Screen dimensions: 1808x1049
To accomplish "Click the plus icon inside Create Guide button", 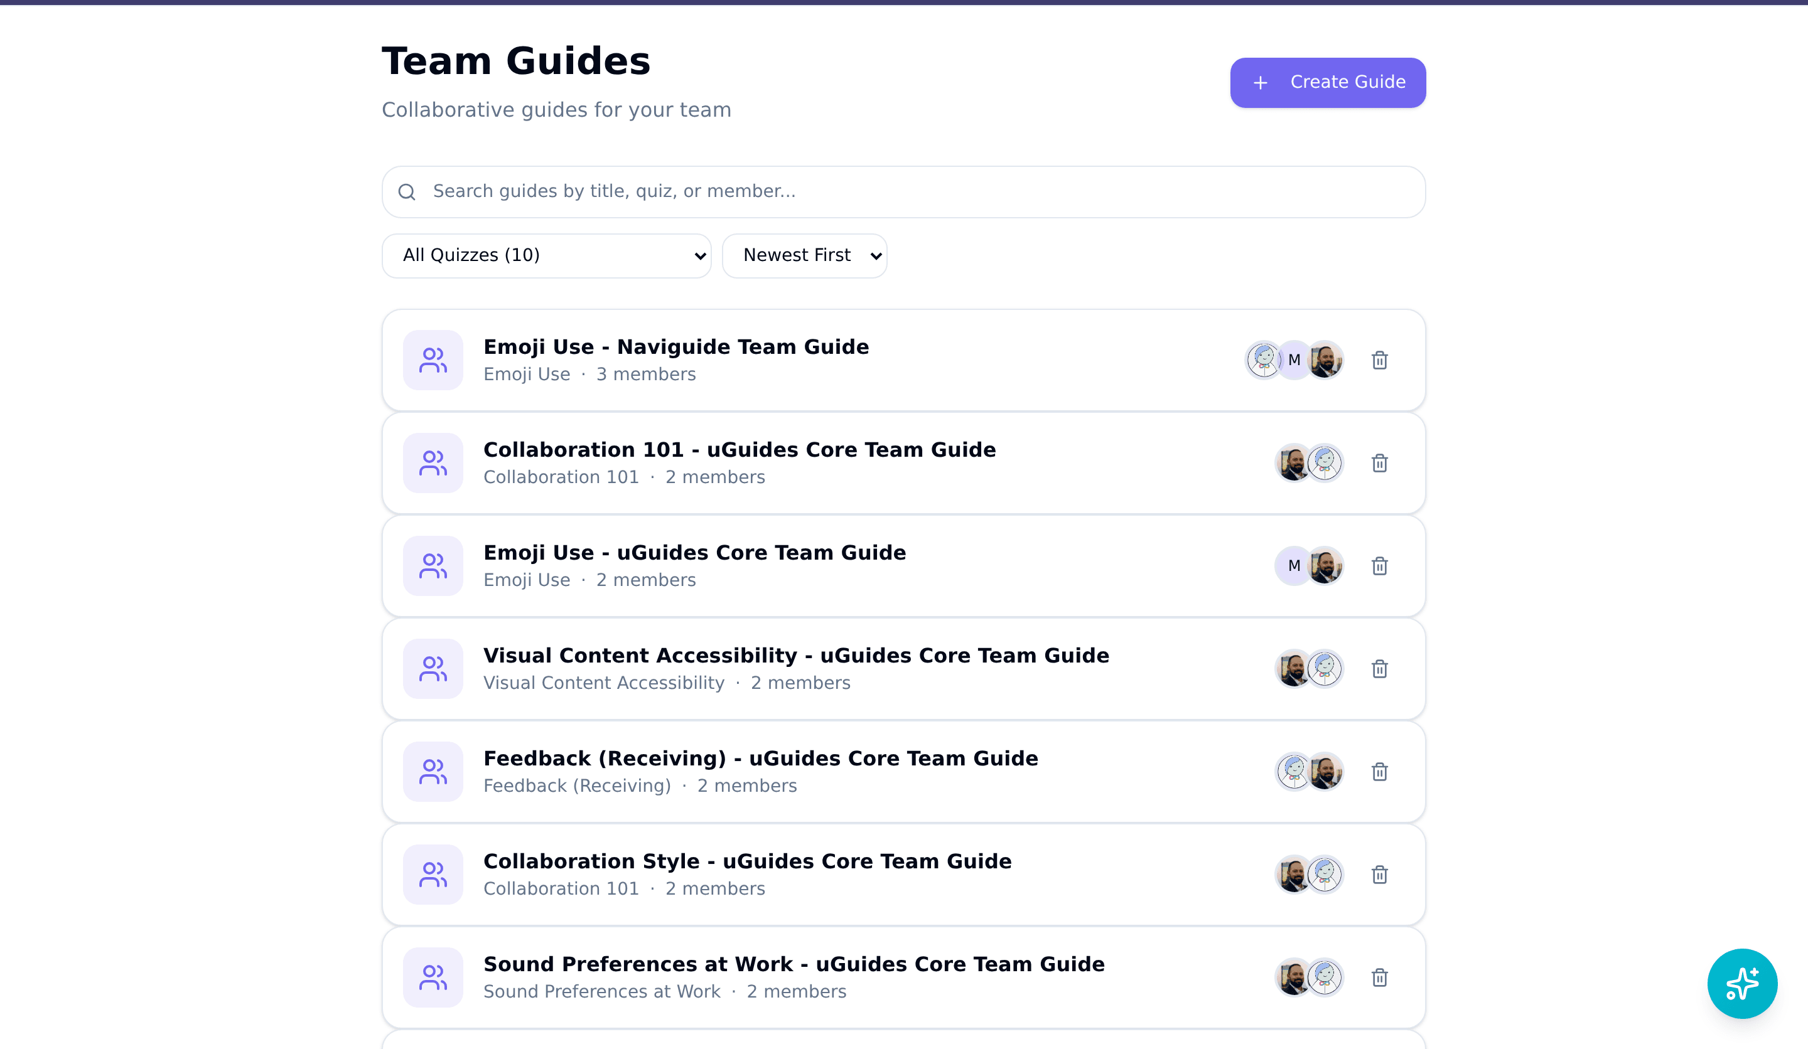I will [1259, 82].
